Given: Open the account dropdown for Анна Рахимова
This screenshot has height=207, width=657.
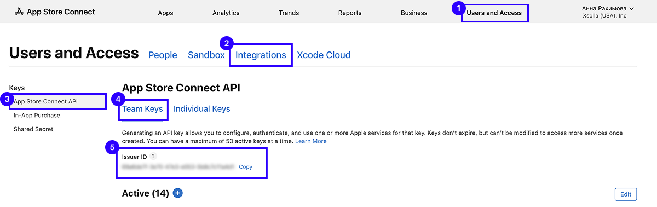Looking at the screenshot, I should click(608, 9).
